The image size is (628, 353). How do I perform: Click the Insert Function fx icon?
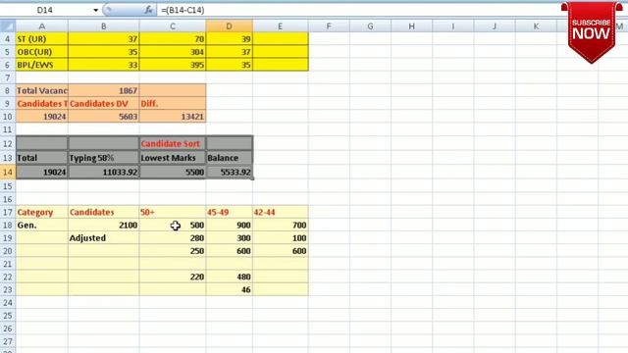(148, 10)
